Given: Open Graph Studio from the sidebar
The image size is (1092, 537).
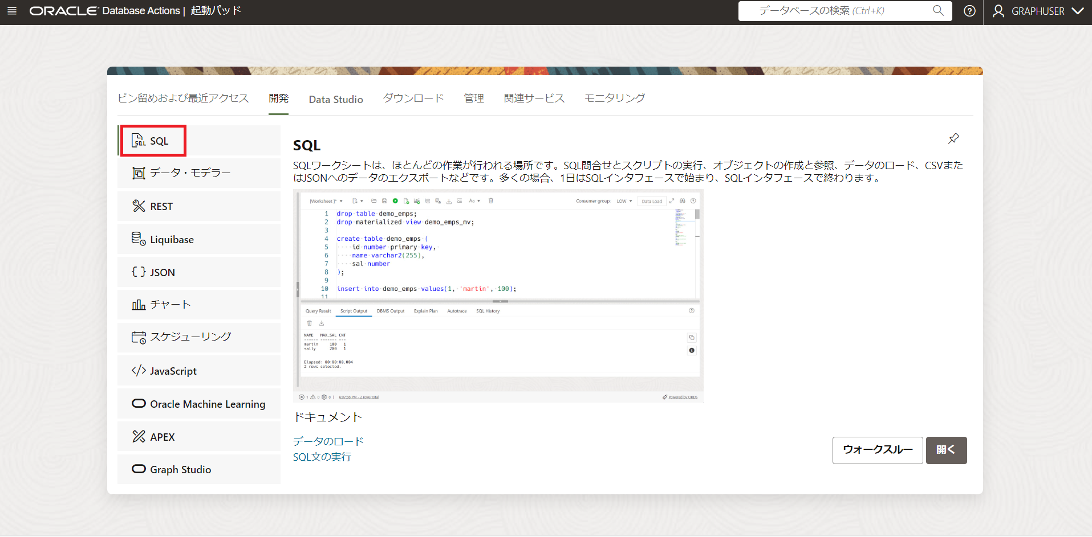Looking at the screenshot, I should (180, 469).
